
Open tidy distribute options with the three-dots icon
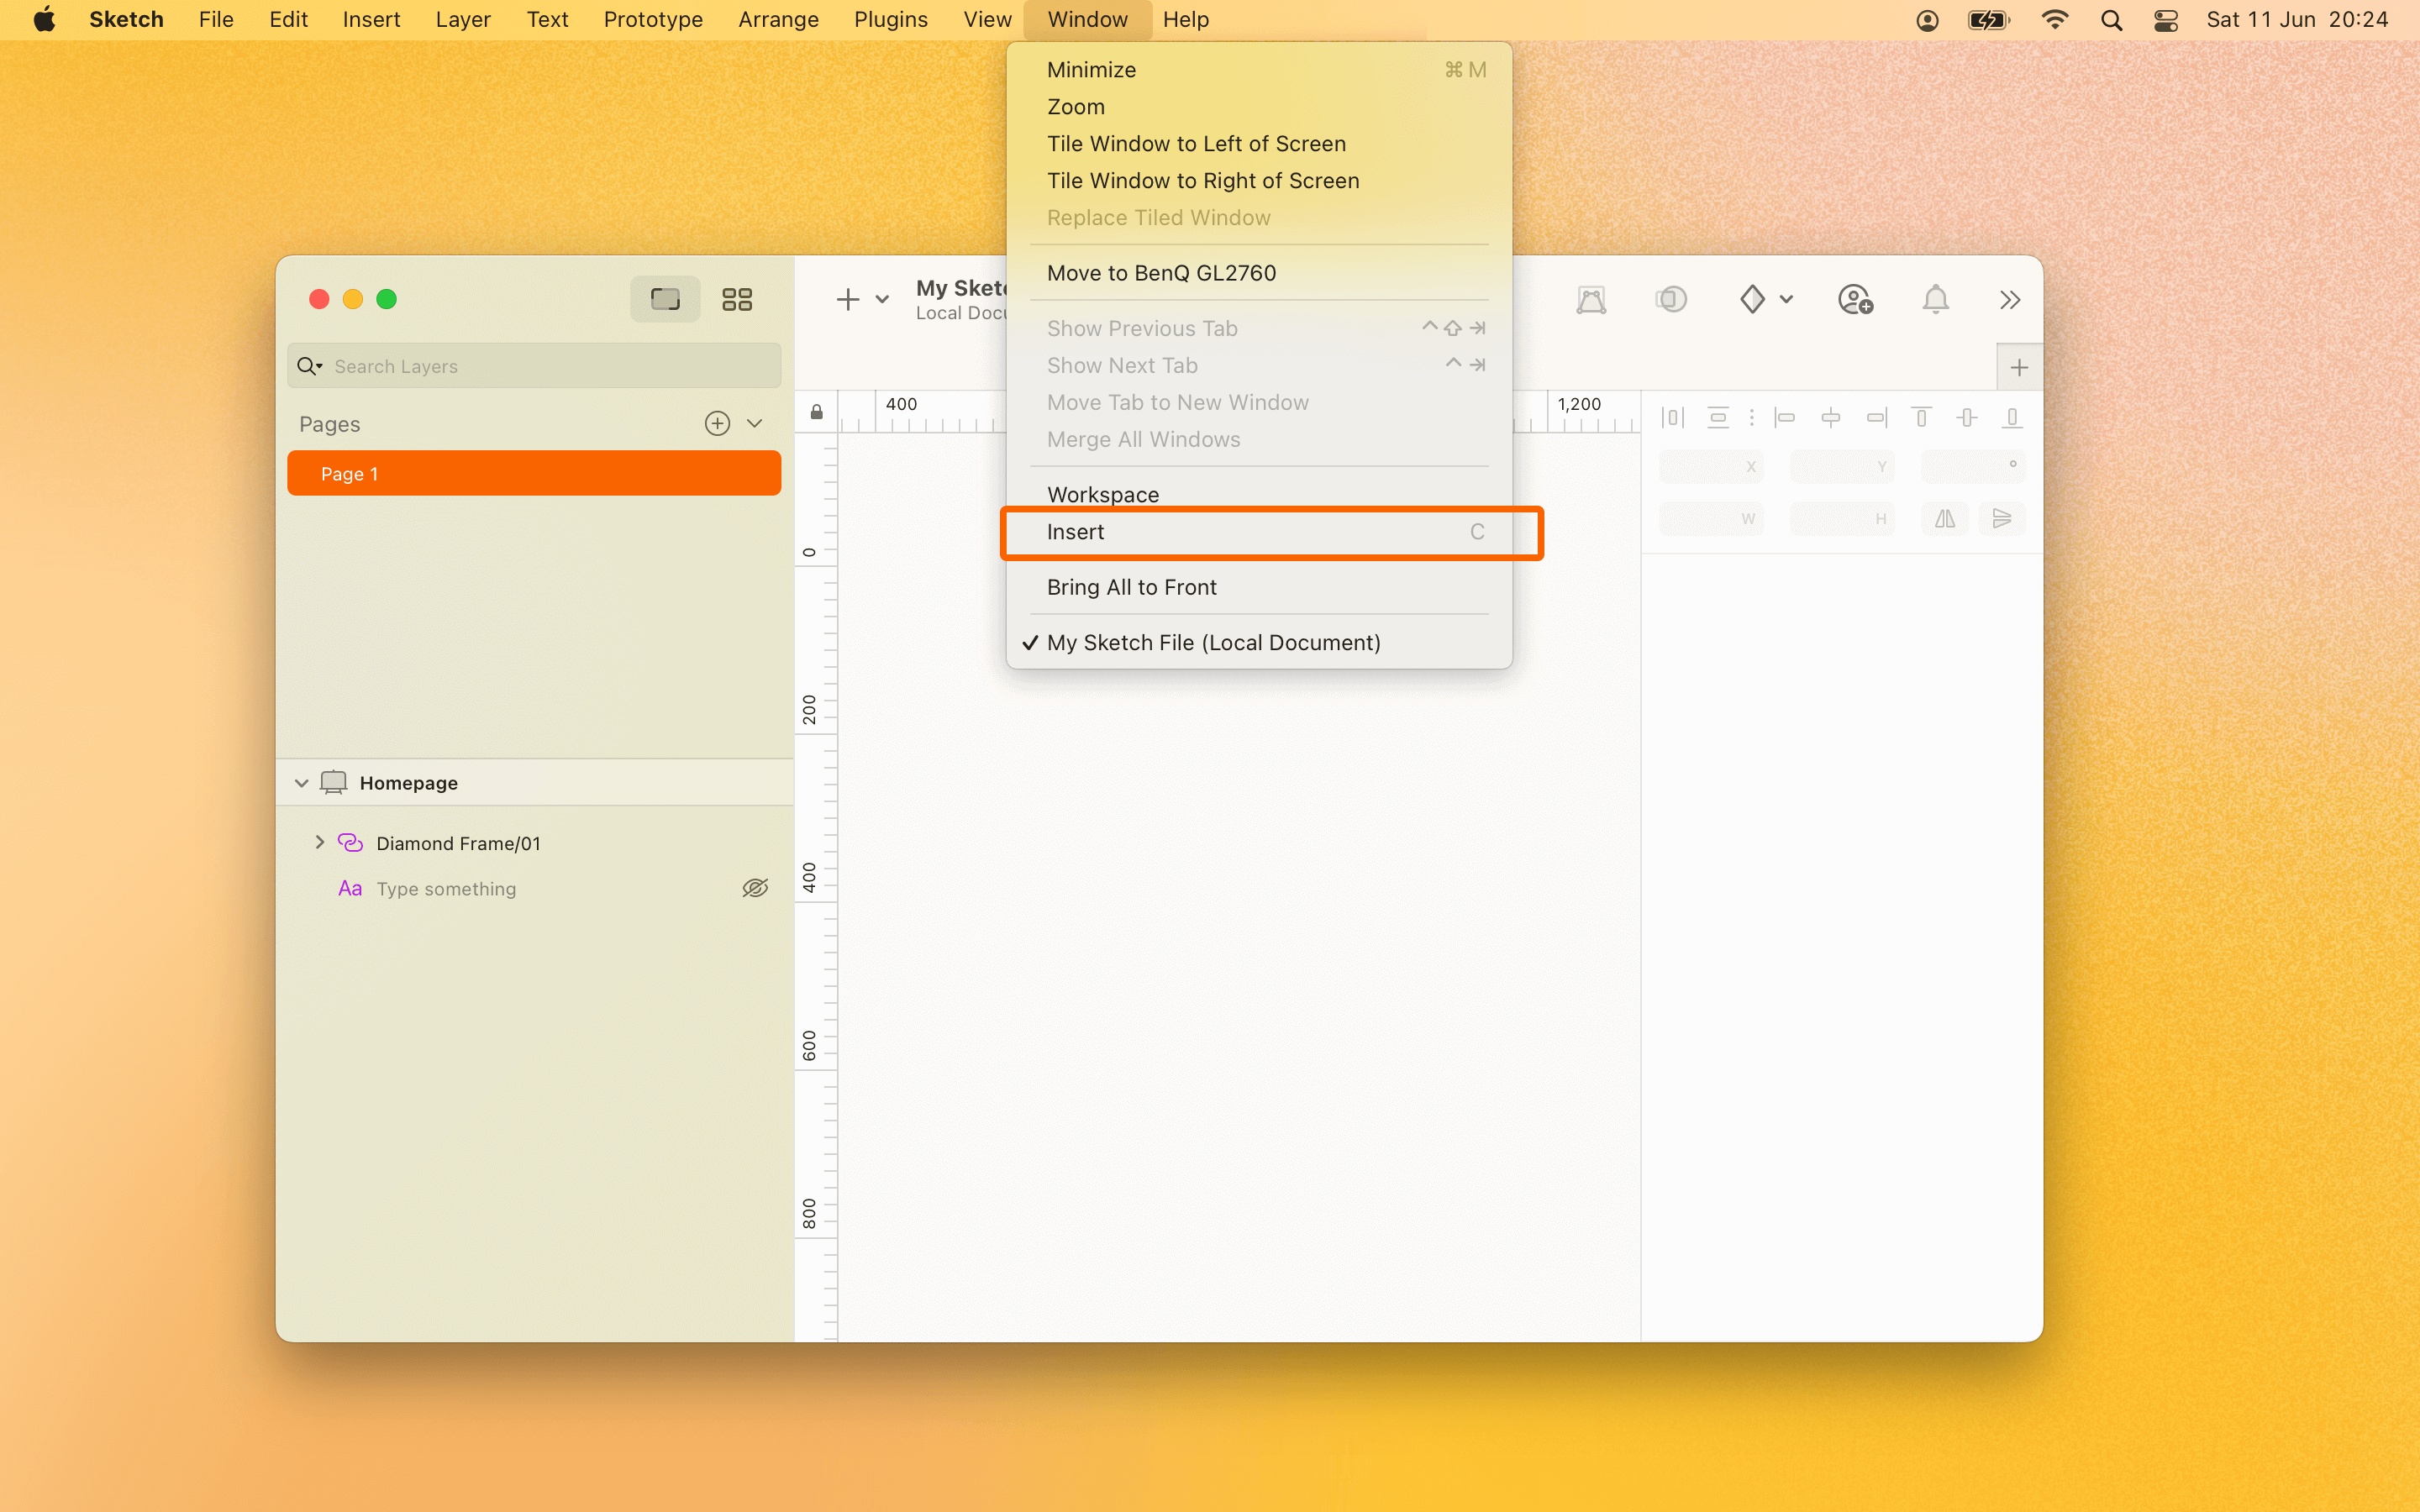[x=1752, y=417]
